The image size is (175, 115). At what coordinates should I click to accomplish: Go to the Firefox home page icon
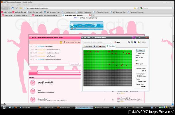pos(21,8)
